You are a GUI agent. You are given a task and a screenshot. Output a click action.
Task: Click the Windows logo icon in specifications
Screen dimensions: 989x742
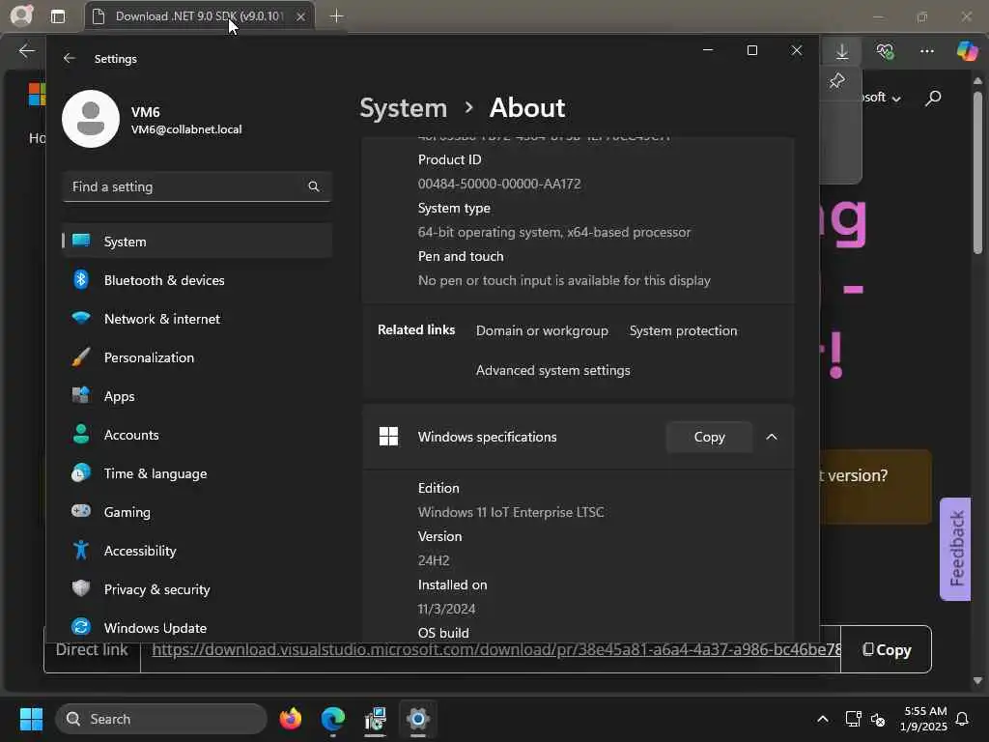(x=388, y=436)
